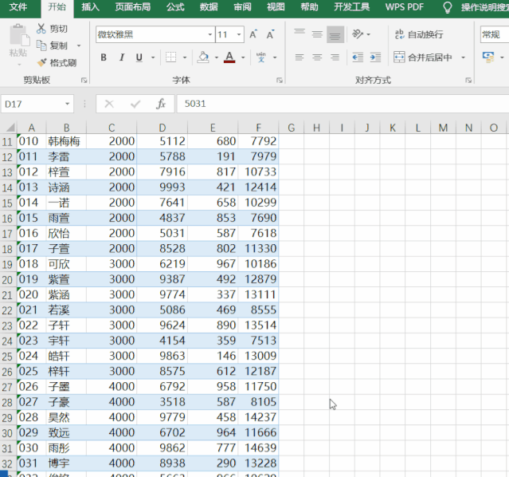Select row 17 header
509x477 pixels.
(7, 234)
